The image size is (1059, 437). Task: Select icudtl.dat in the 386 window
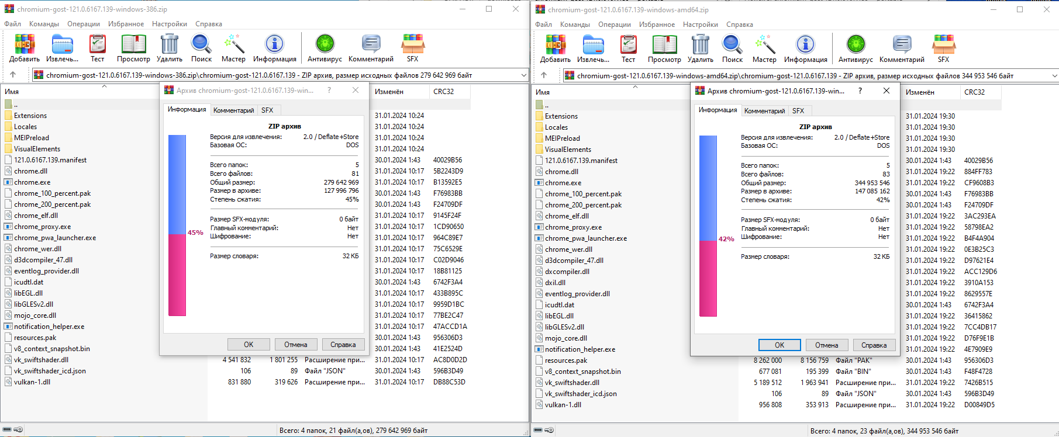point(29,282)
